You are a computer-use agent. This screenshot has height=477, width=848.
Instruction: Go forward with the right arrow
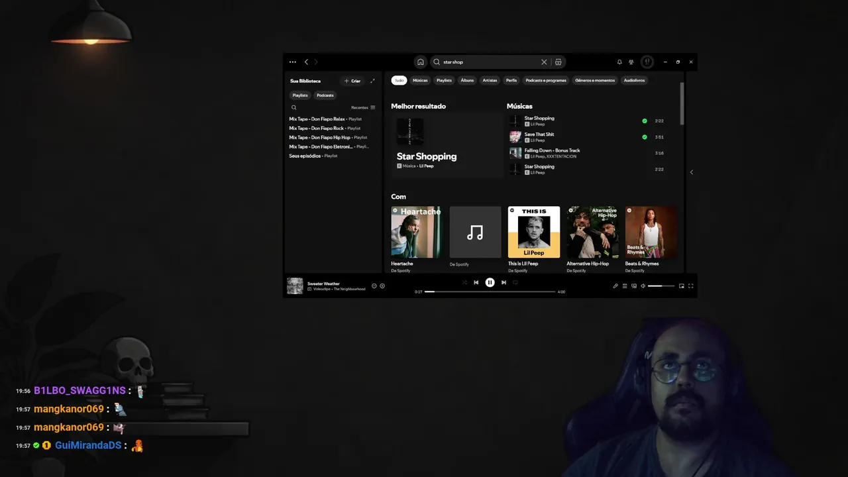click(x=316, y=62)
